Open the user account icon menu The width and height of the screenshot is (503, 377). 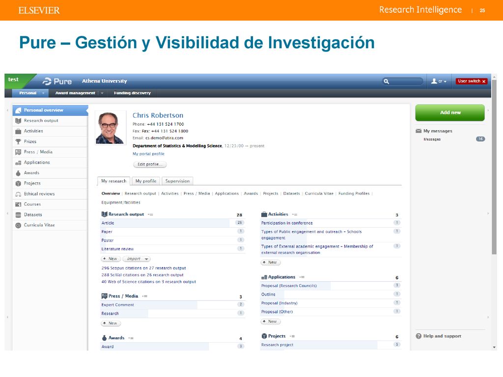(439, 81)
